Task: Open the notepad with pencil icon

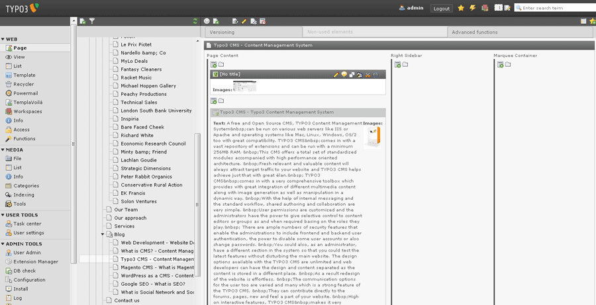Action: click(x=507, y=7)
